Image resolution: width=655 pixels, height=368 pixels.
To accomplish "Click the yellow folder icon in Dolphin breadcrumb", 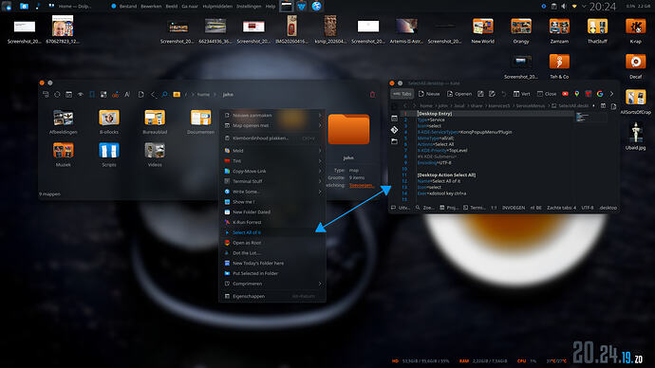I will [x=177, y=95].
